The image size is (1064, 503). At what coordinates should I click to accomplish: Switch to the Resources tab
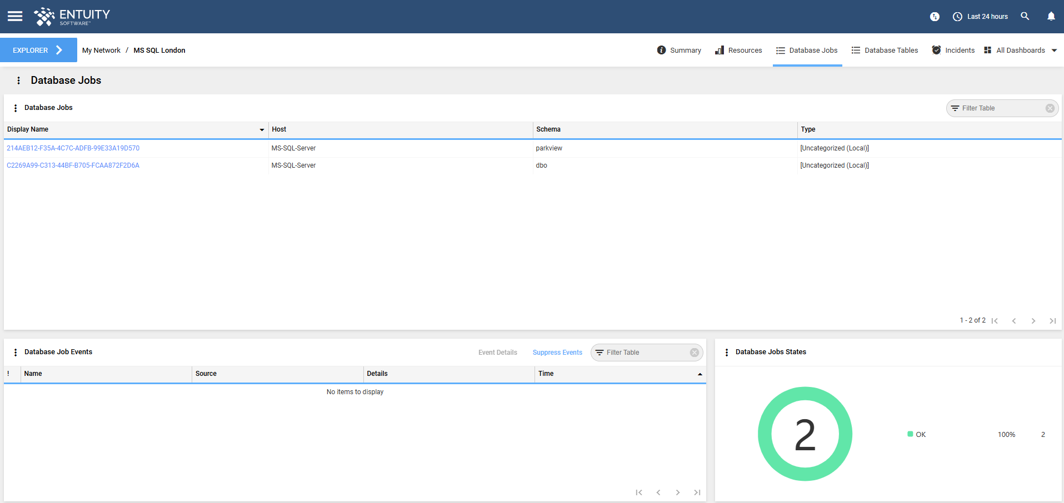(x=738, y=50)
